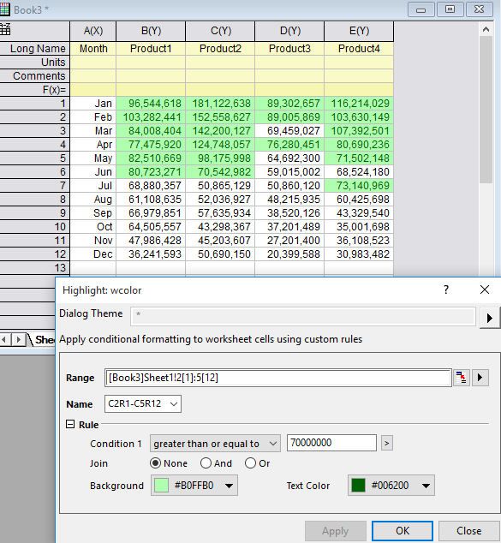Select the None join option

coord(155,463)
